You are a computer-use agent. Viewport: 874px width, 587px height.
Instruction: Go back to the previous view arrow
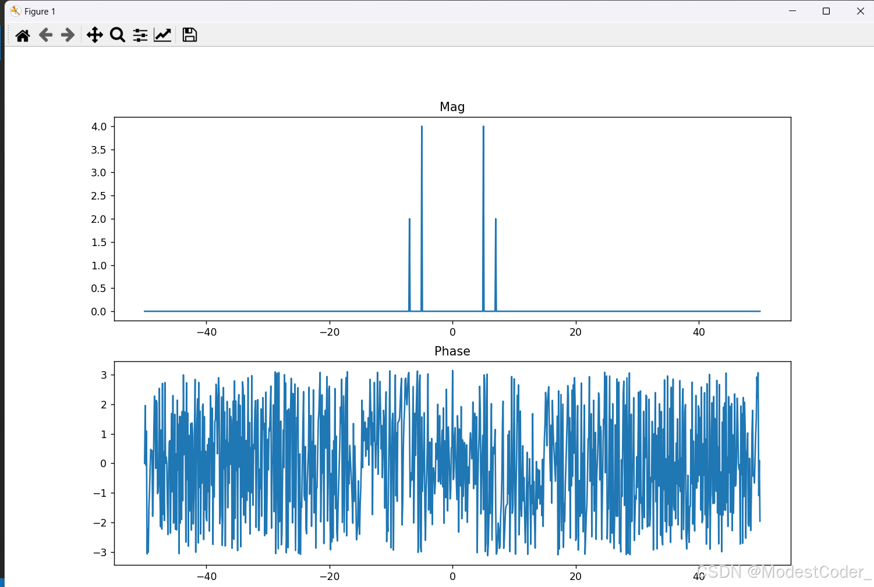45,35
